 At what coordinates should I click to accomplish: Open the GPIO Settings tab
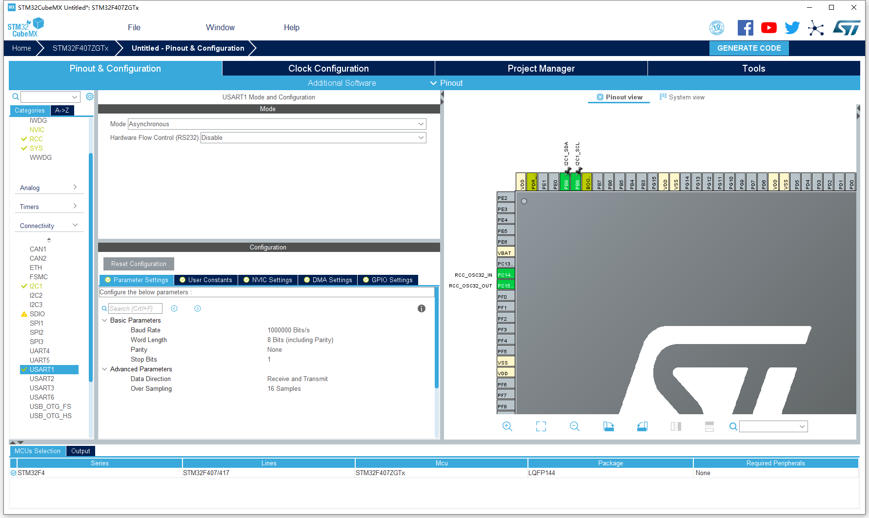[x=388, y=280]
